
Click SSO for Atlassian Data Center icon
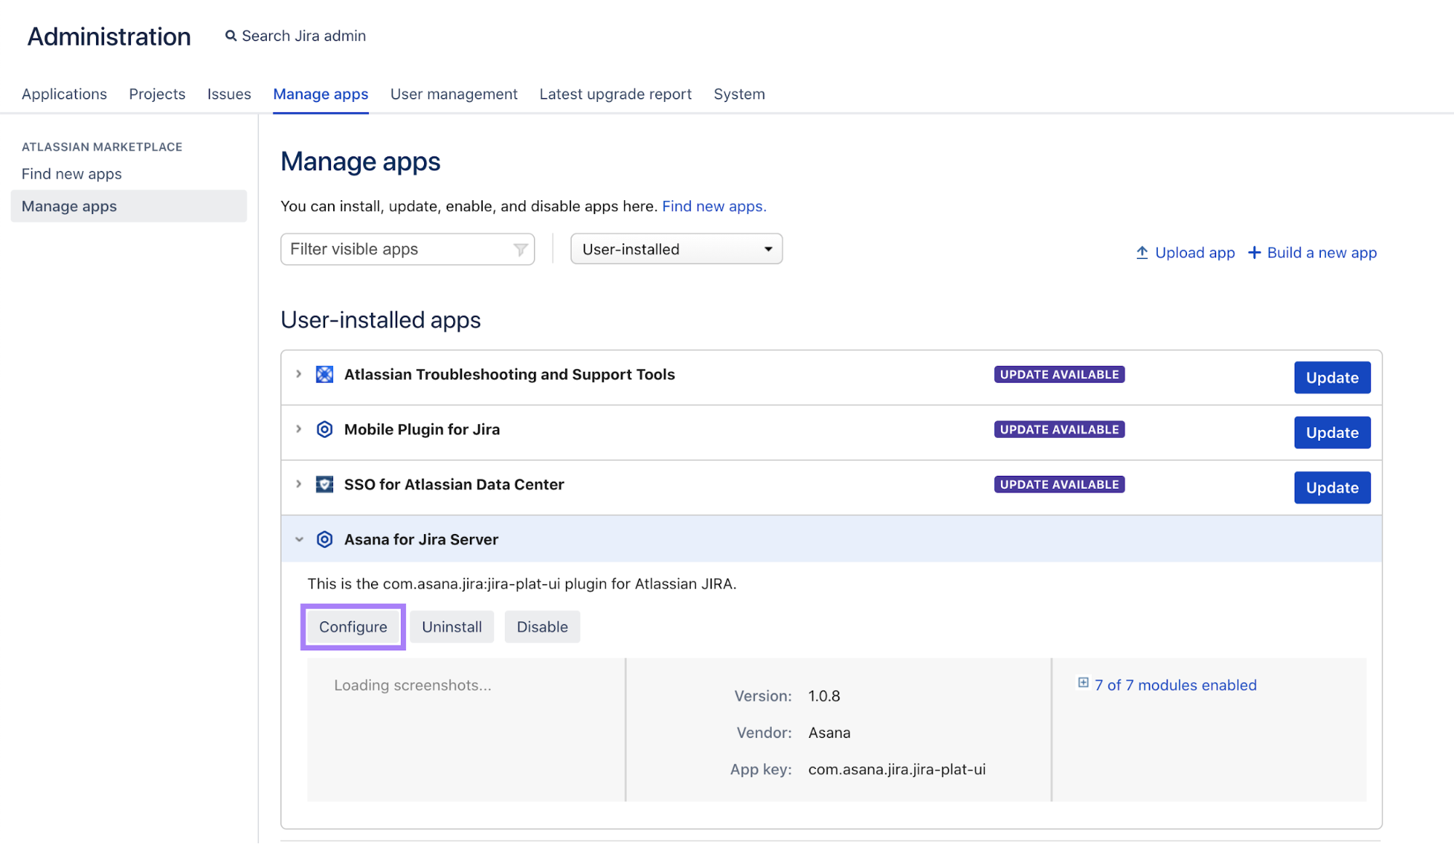pos(324,485)
